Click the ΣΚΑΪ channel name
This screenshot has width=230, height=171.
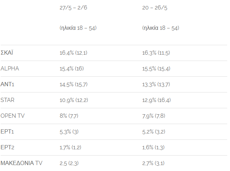[7, 53]
